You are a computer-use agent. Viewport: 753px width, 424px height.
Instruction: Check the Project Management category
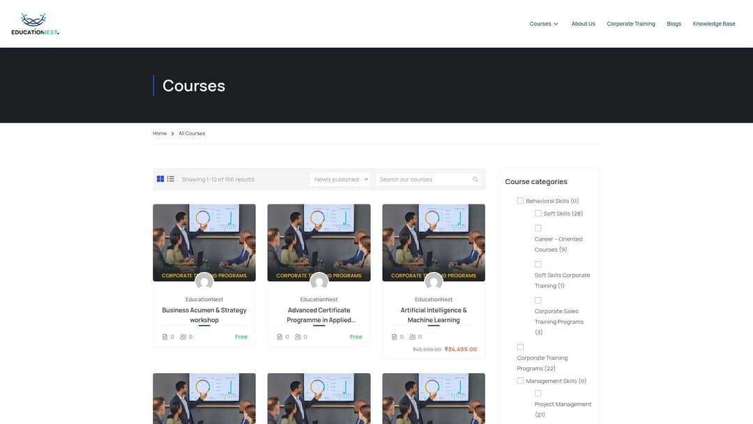[x=538, y=393]
